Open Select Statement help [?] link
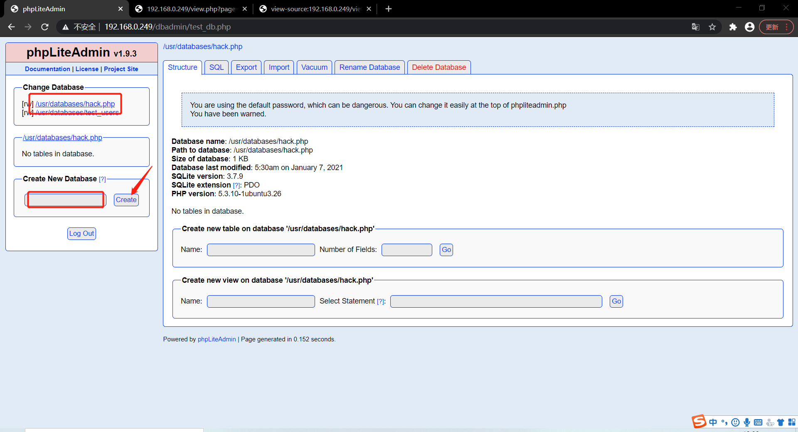The width and height of the screenshot is (798, 432). [380, 301]
